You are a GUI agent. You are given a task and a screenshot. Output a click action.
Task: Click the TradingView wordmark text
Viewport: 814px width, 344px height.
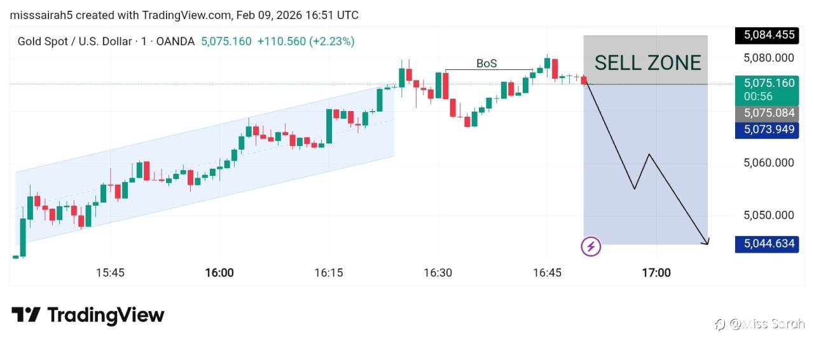coord(106,315)
